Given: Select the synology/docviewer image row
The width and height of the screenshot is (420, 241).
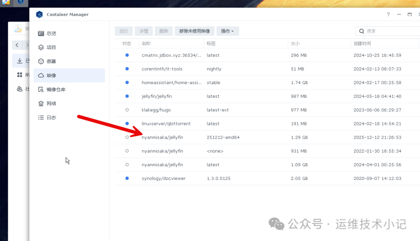Looking at the screenshot, I should click(x=267, y=178).
